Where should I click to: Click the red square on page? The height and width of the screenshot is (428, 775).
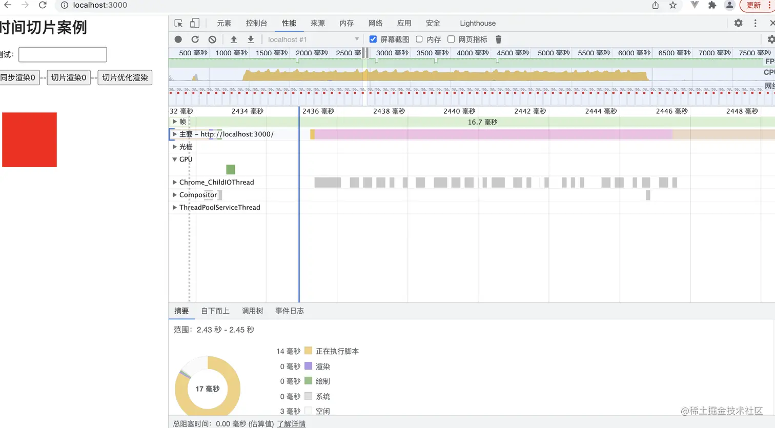tap(29, 140)
